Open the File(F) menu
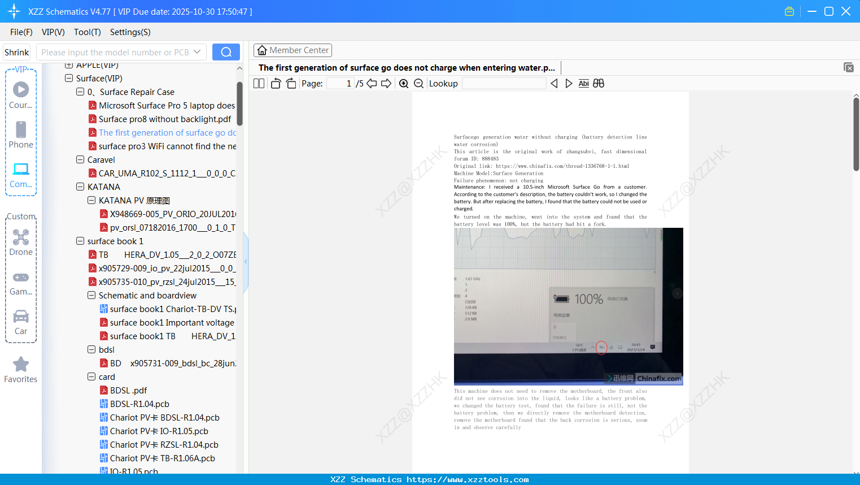 pyautogui.click(x=21, y=32)
